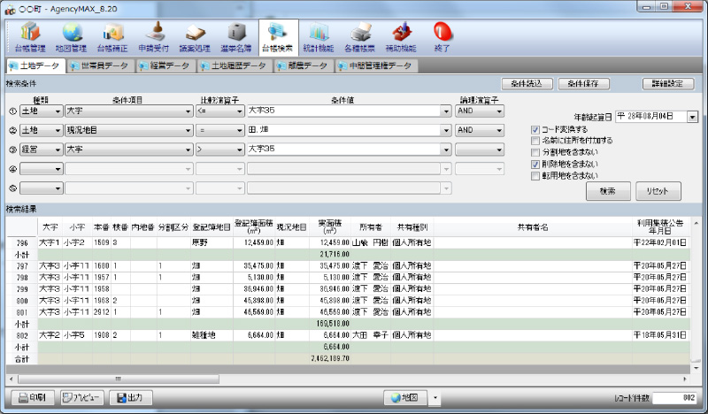Viewport: 708px width, 414px height.
Task: Click the 出力 output button
Action: (x=129, y=397)
